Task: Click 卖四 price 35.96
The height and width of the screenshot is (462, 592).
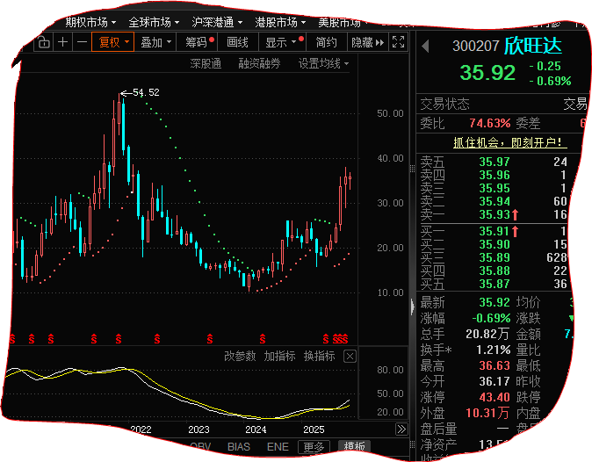Action: click(495, 175)
